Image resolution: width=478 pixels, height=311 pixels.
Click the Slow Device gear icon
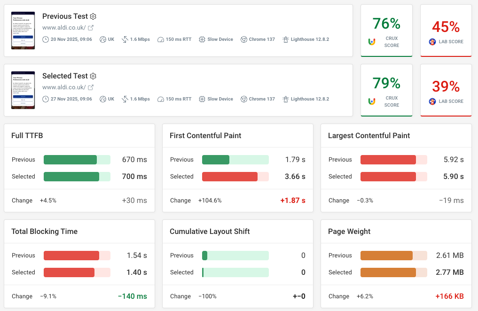201,39
